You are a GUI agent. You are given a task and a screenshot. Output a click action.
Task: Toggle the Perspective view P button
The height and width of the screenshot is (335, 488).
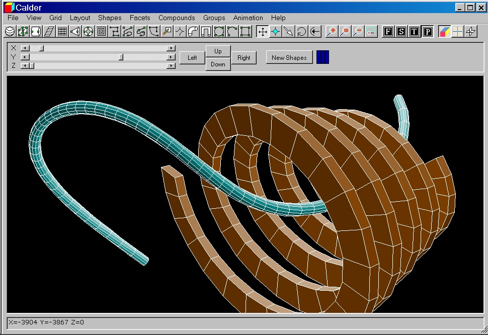[x=427, y=32]
